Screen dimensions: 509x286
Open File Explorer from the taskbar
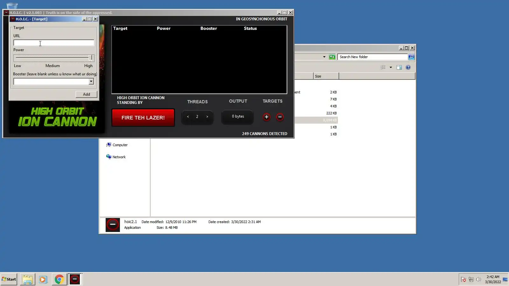point(27,279)
